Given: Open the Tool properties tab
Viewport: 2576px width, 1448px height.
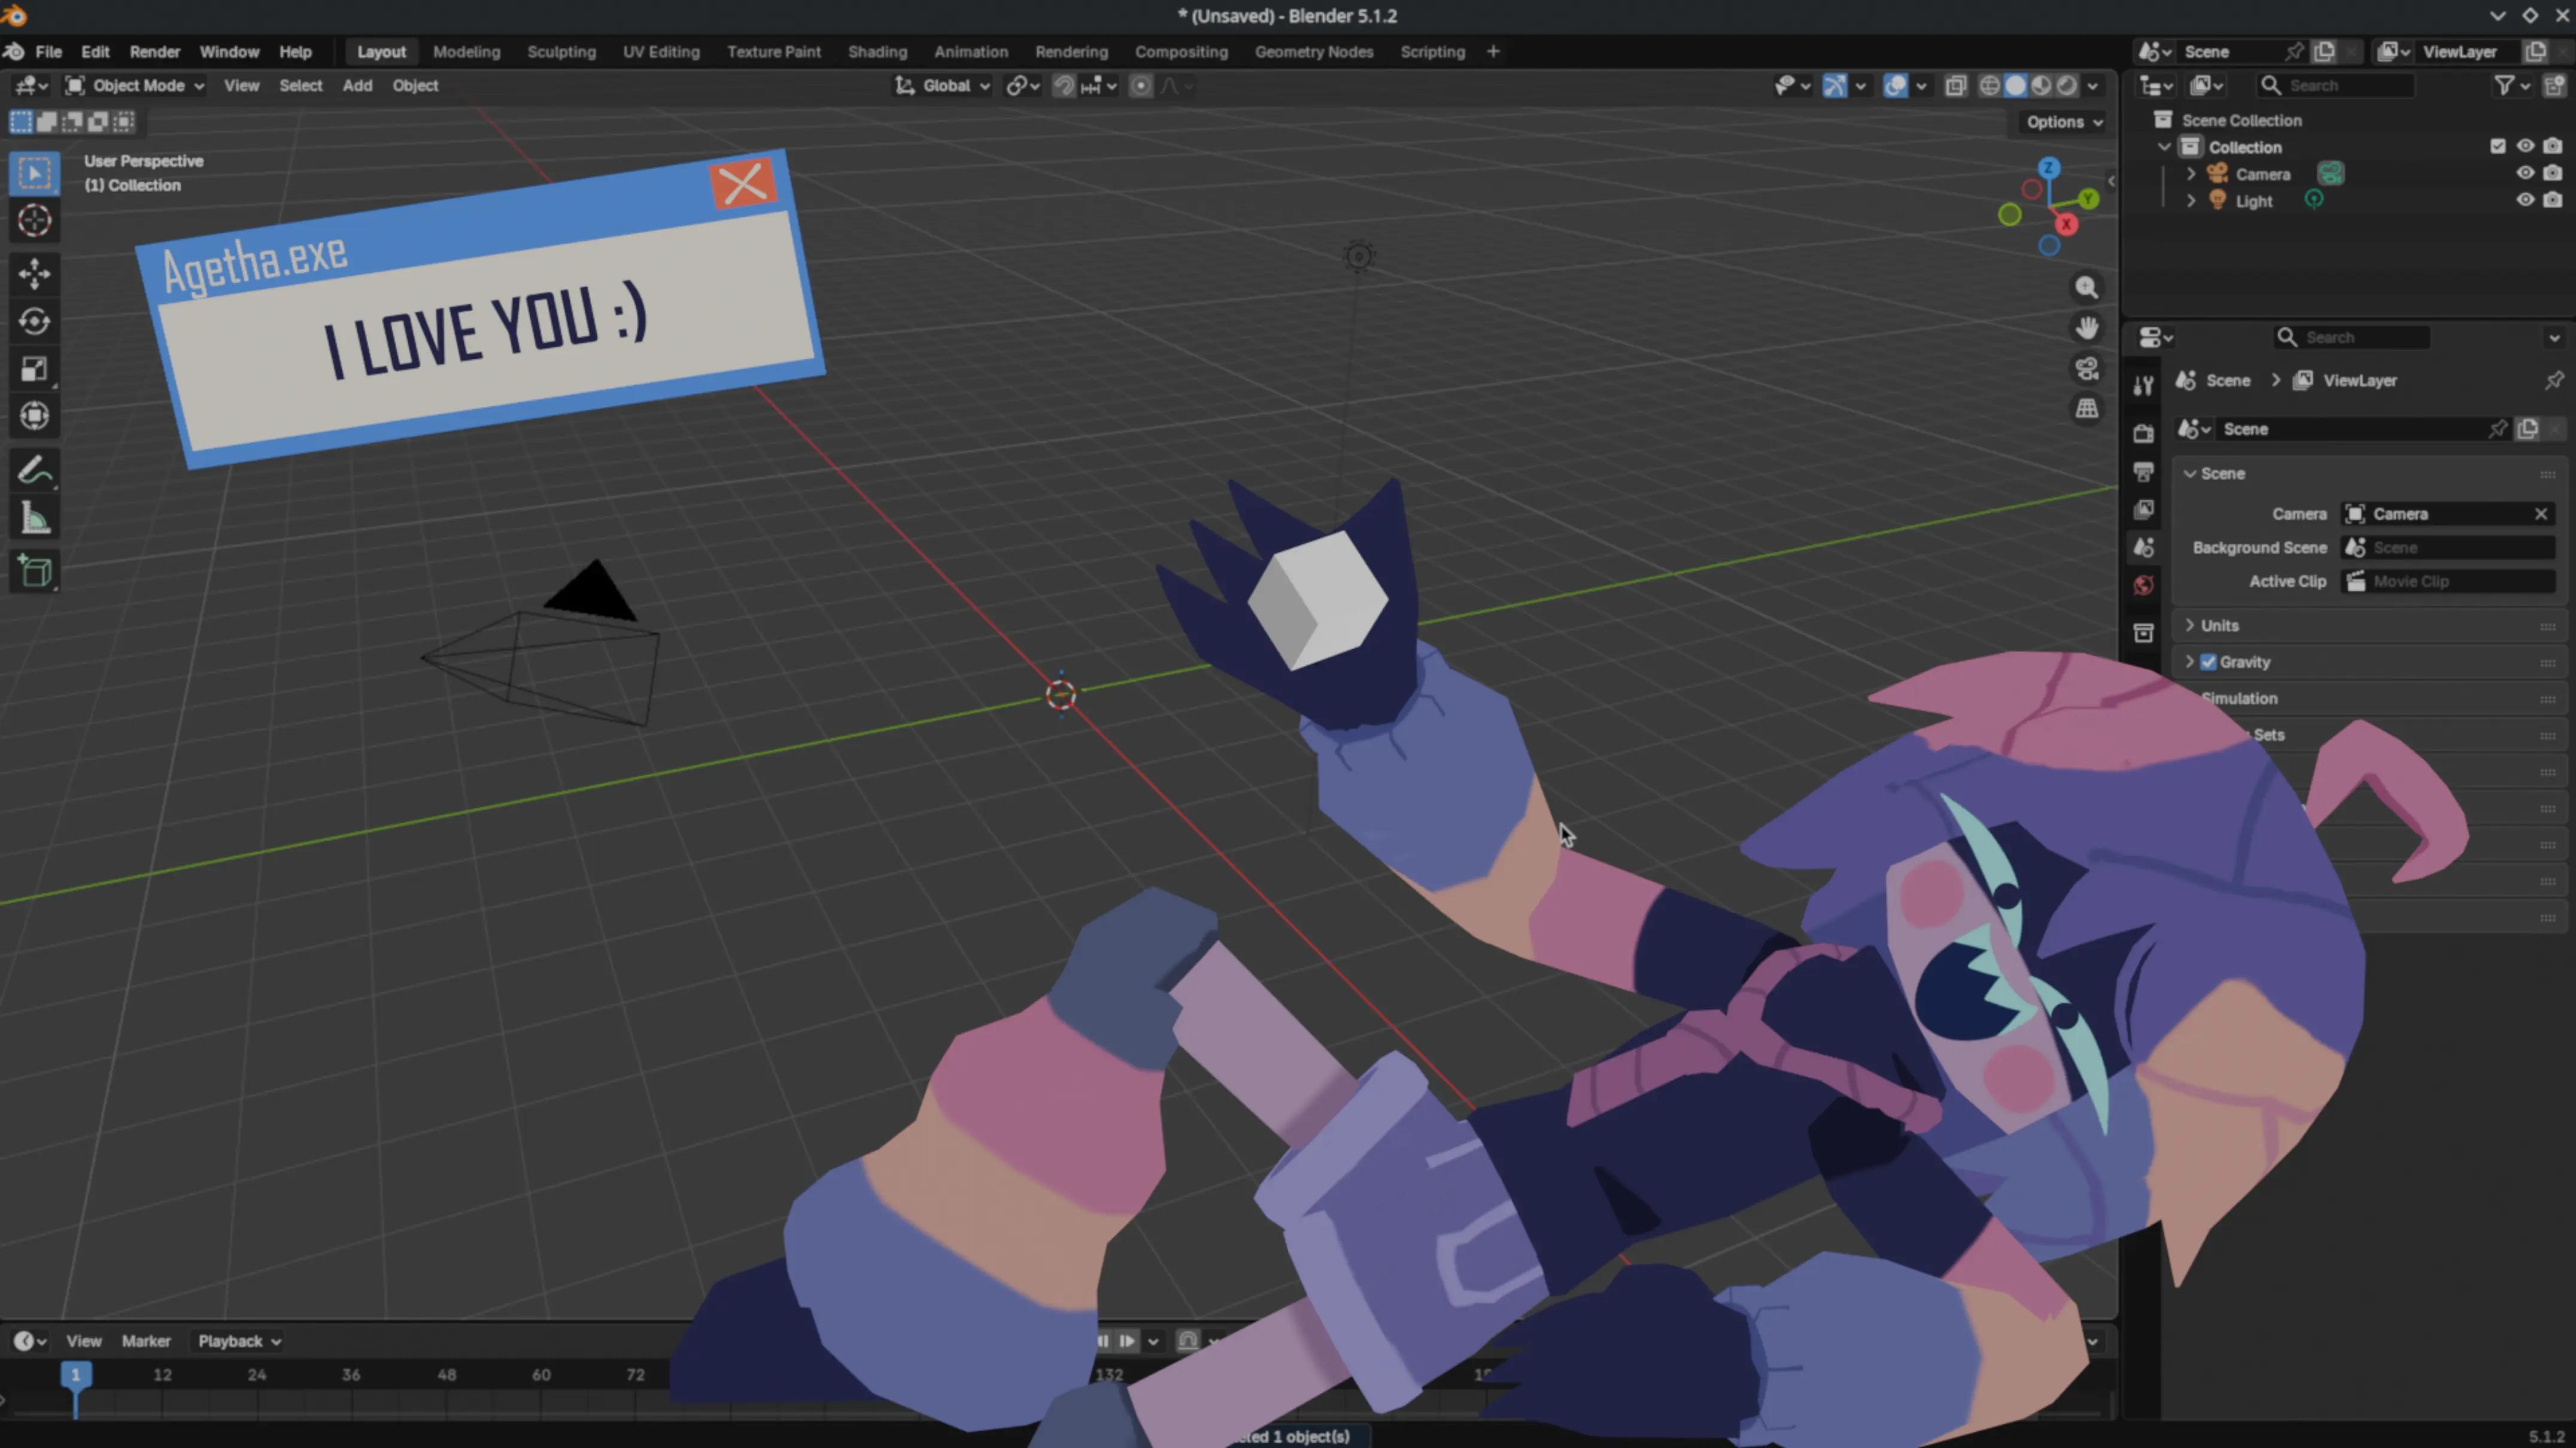Looking at the screenshot, I should (x=2143, y=386).
